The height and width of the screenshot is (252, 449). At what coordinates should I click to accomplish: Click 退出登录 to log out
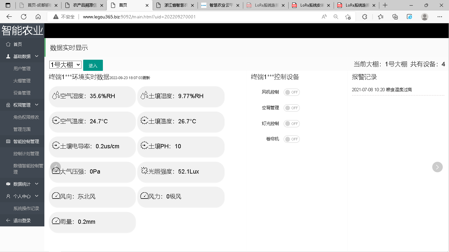click(x=22, y=220)
